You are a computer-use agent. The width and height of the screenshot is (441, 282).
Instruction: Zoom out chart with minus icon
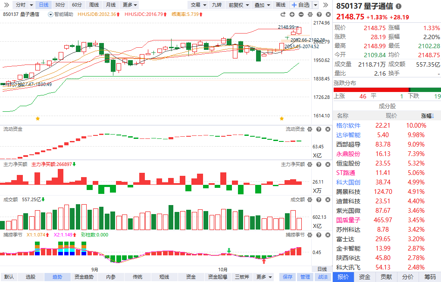click(x=301, y=14)
